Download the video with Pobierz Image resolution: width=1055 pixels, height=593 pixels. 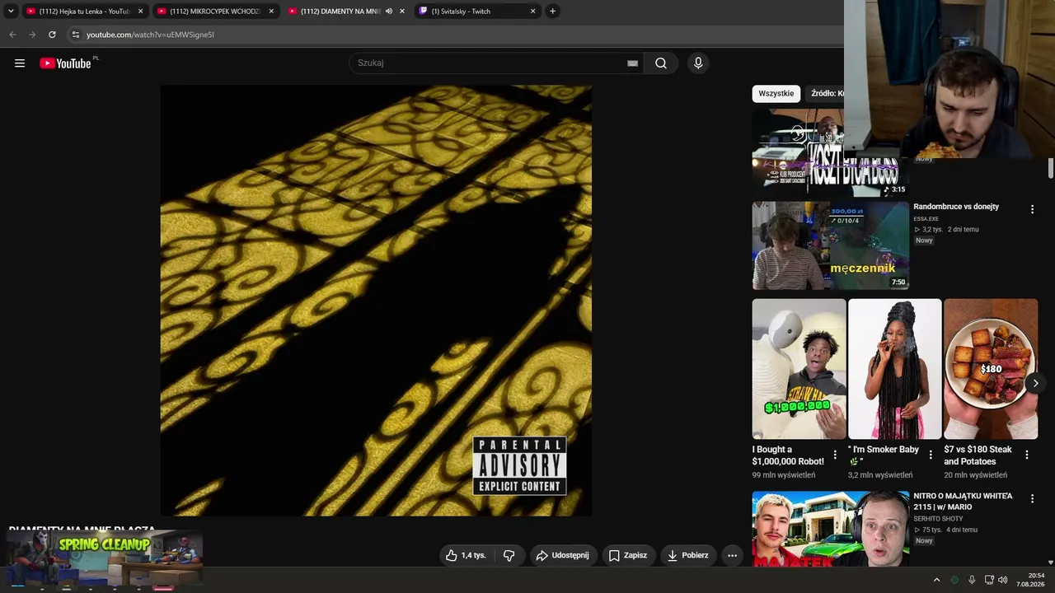(688, 555)
